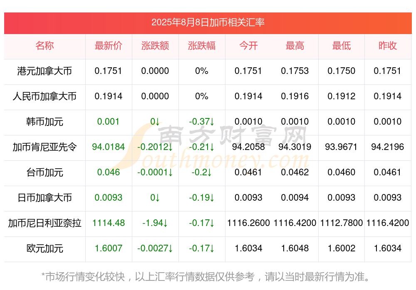The image size is (416, 290).
Task: Click the title 2025年8月8日加币相关汇率
Action: [x=208, y=22]
